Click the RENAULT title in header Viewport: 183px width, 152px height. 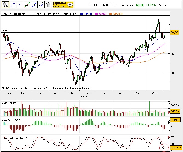click(x=104, y=5)
